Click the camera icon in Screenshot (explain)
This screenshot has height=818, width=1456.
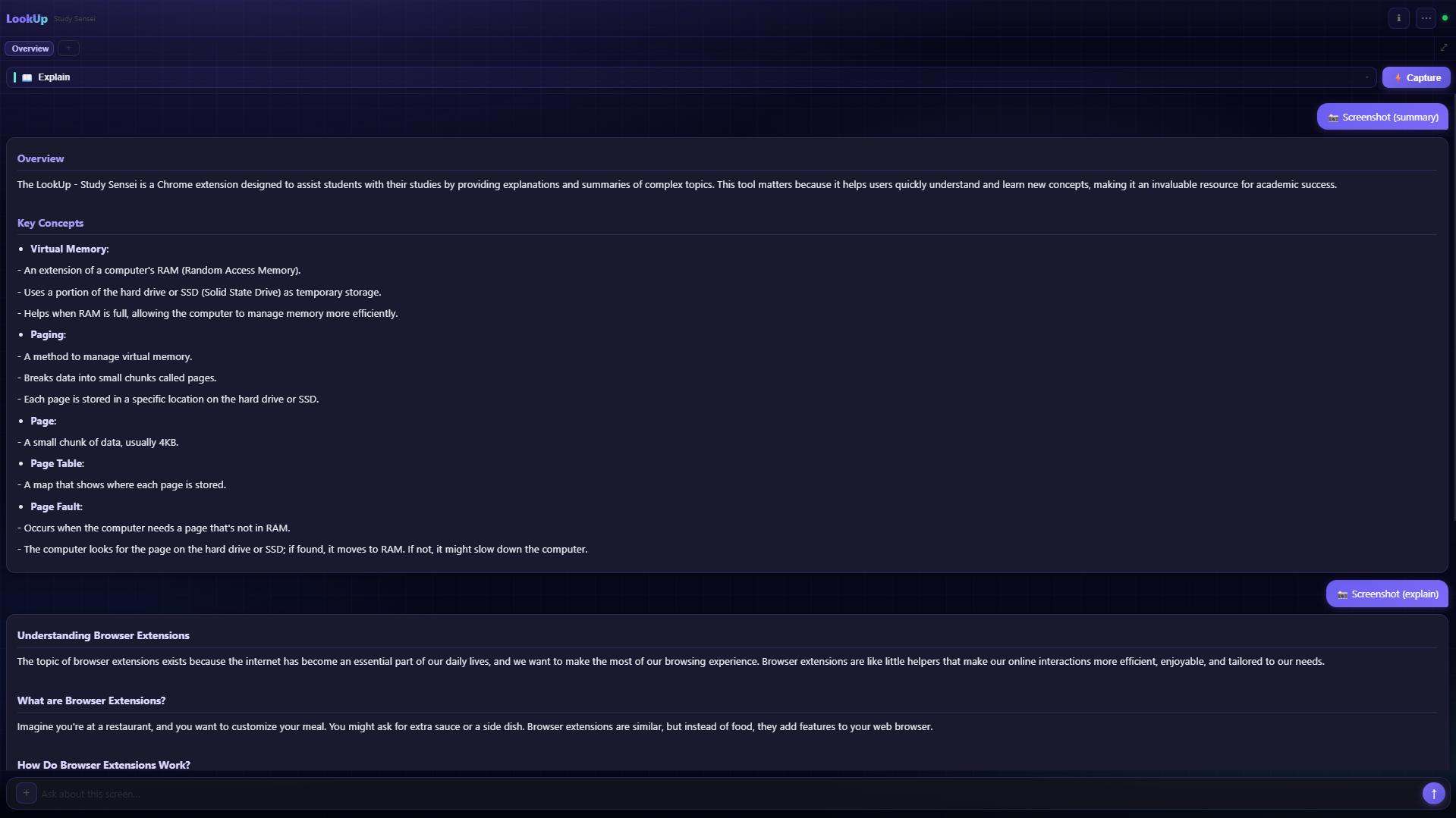click(x=1342, y=594)
